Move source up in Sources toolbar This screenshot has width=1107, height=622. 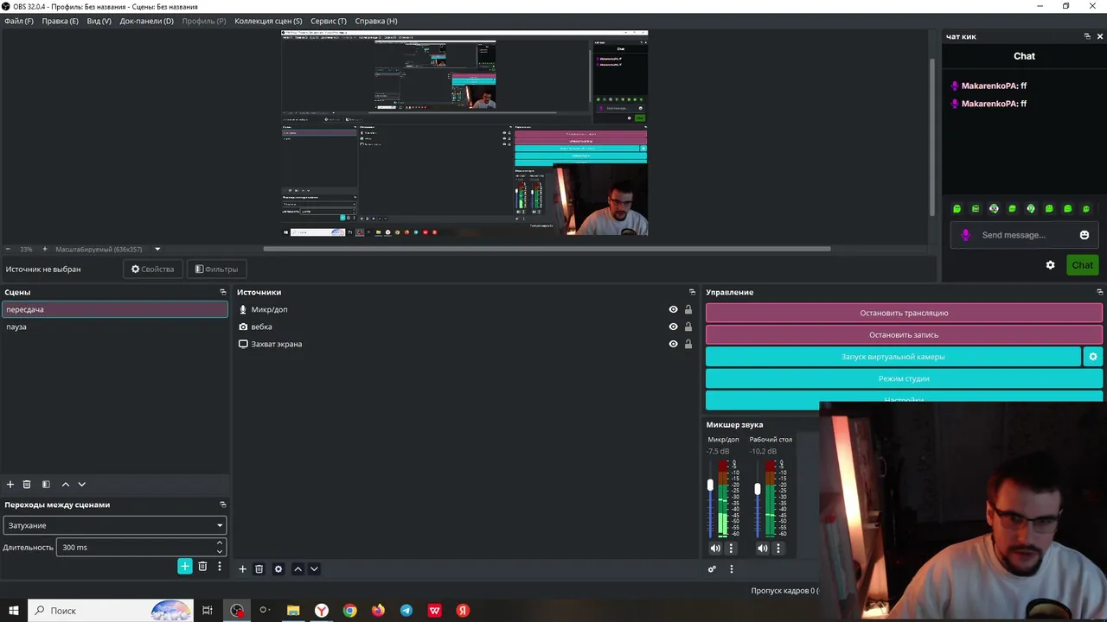coord(298,569)
